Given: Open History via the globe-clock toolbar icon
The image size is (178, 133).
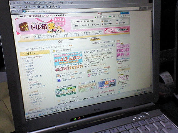Looking at the screenshot, I should [50, 7].
